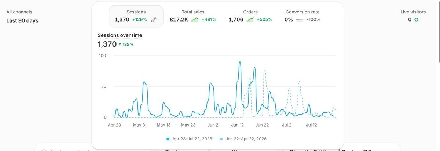Click the dark blue legend dot for Apr 23–Jul 22

168,139
